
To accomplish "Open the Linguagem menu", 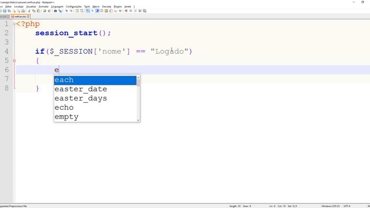I will tap(57, 6).
